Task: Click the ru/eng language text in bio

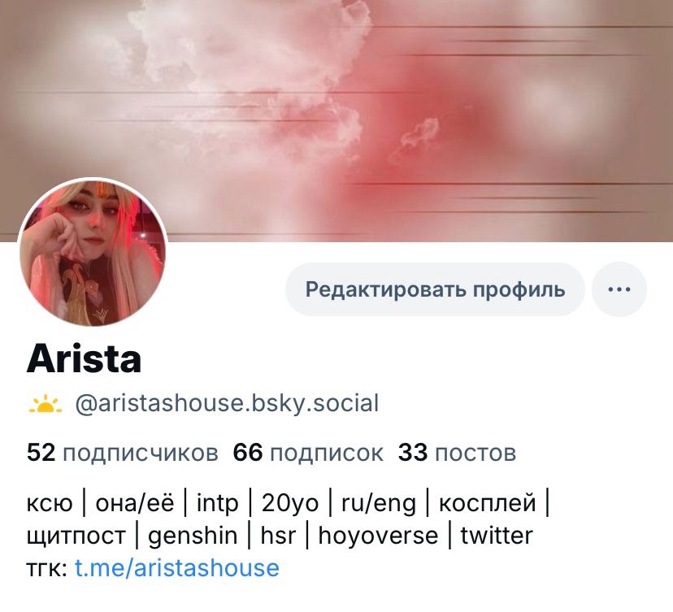Action: pos(379,502)
